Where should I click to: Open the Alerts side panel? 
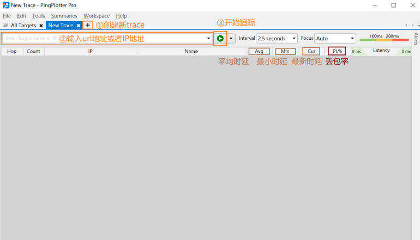(x=416, y=39)
